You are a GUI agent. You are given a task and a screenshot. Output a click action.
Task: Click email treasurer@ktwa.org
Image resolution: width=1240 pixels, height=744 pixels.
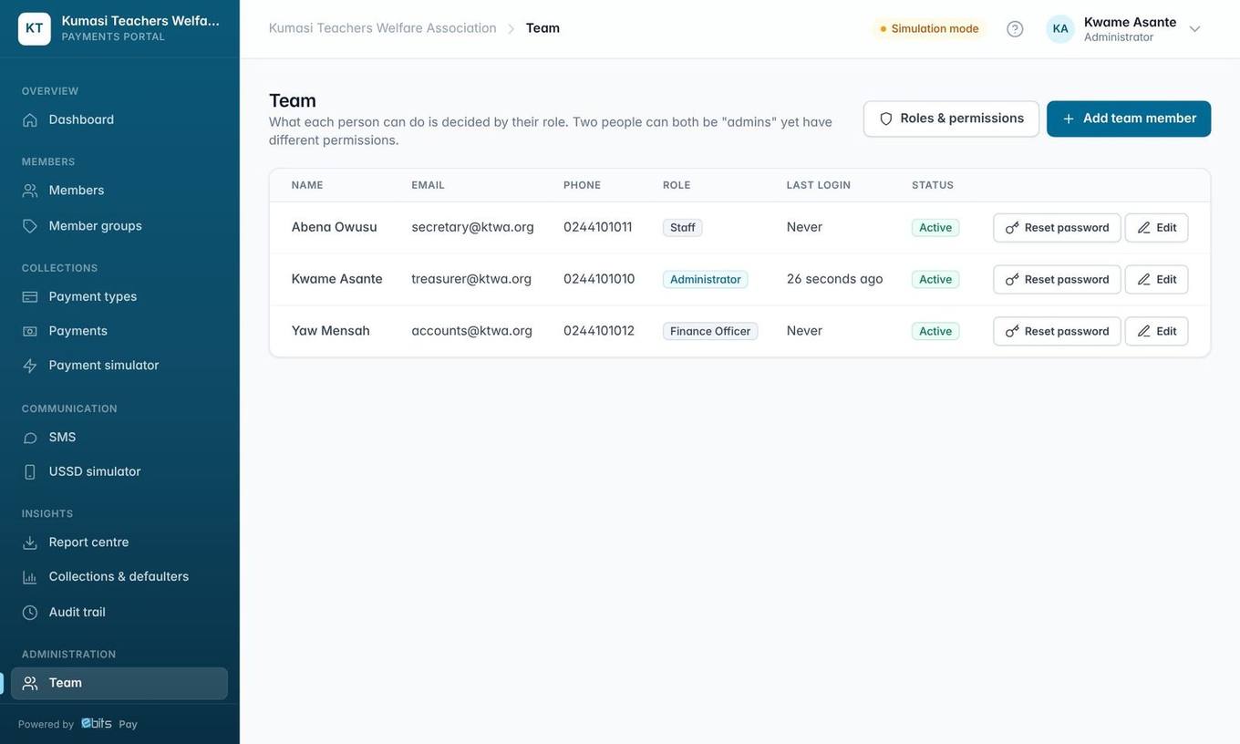click(x=471, y=279)
